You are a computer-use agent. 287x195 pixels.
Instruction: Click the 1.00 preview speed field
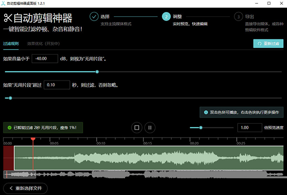pos(249,128)
